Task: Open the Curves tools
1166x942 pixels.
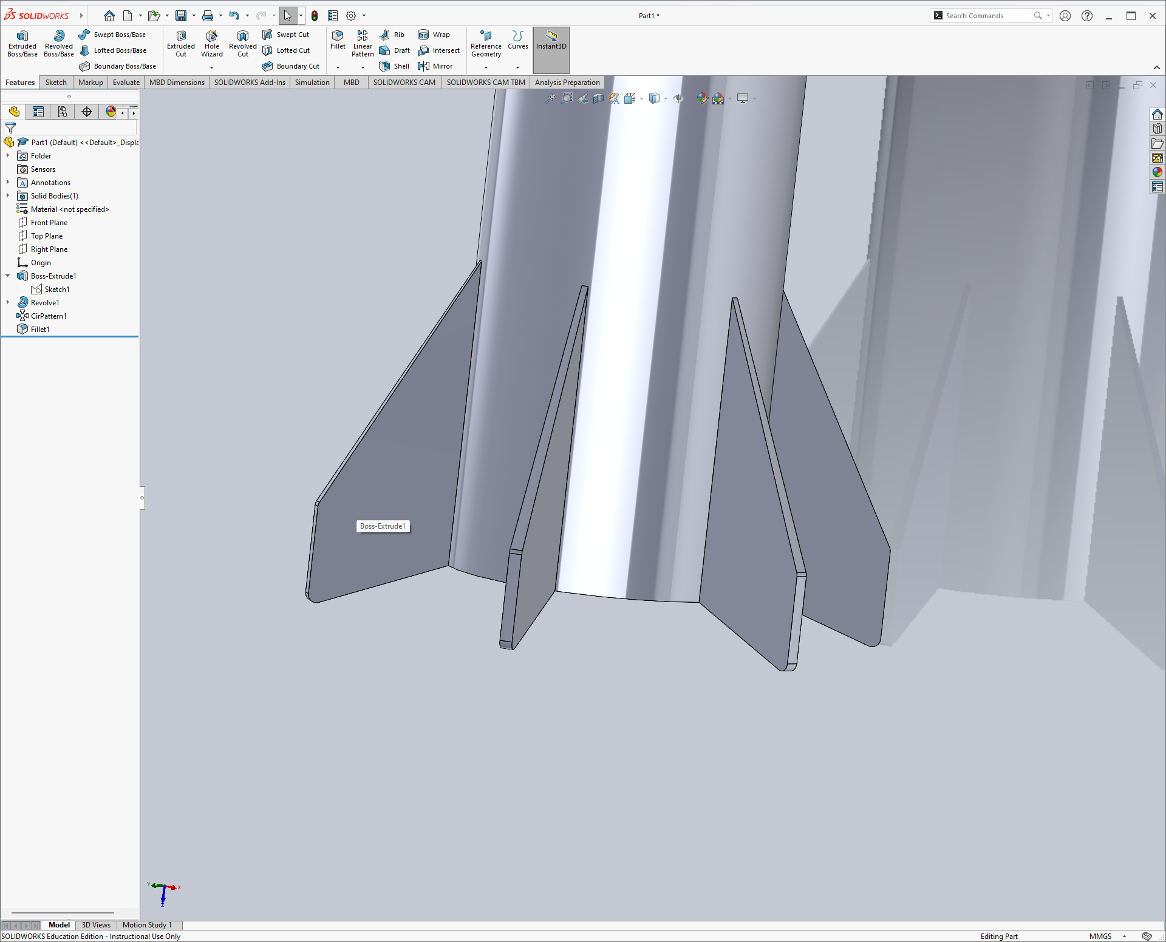Action: tap(518, 40)
